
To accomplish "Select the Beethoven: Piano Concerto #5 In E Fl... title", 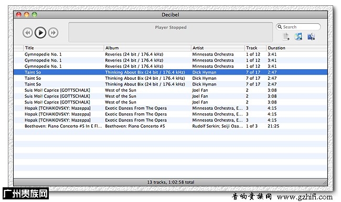I will pyautogui.click(x=63, y=126).
